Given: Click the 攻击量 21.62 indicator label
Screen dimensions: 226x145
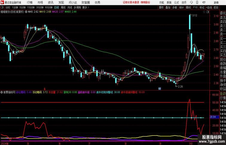Looking at the screenshot, I should point(56,92).
